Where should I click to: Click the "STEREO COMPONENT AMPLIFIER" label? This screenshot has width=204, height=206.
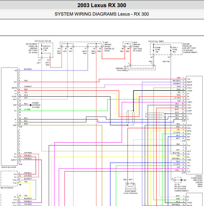click(197, 181)
